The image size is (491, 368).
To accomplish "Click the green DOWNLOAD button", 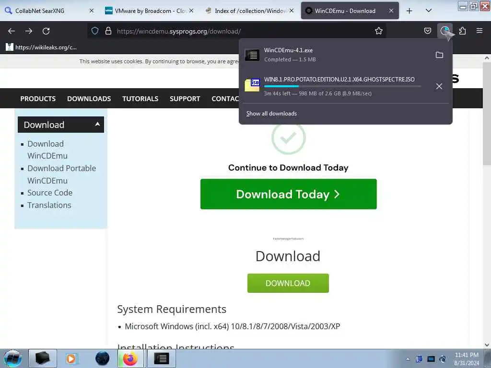I will pyautogui.click(x=288, y=283).
